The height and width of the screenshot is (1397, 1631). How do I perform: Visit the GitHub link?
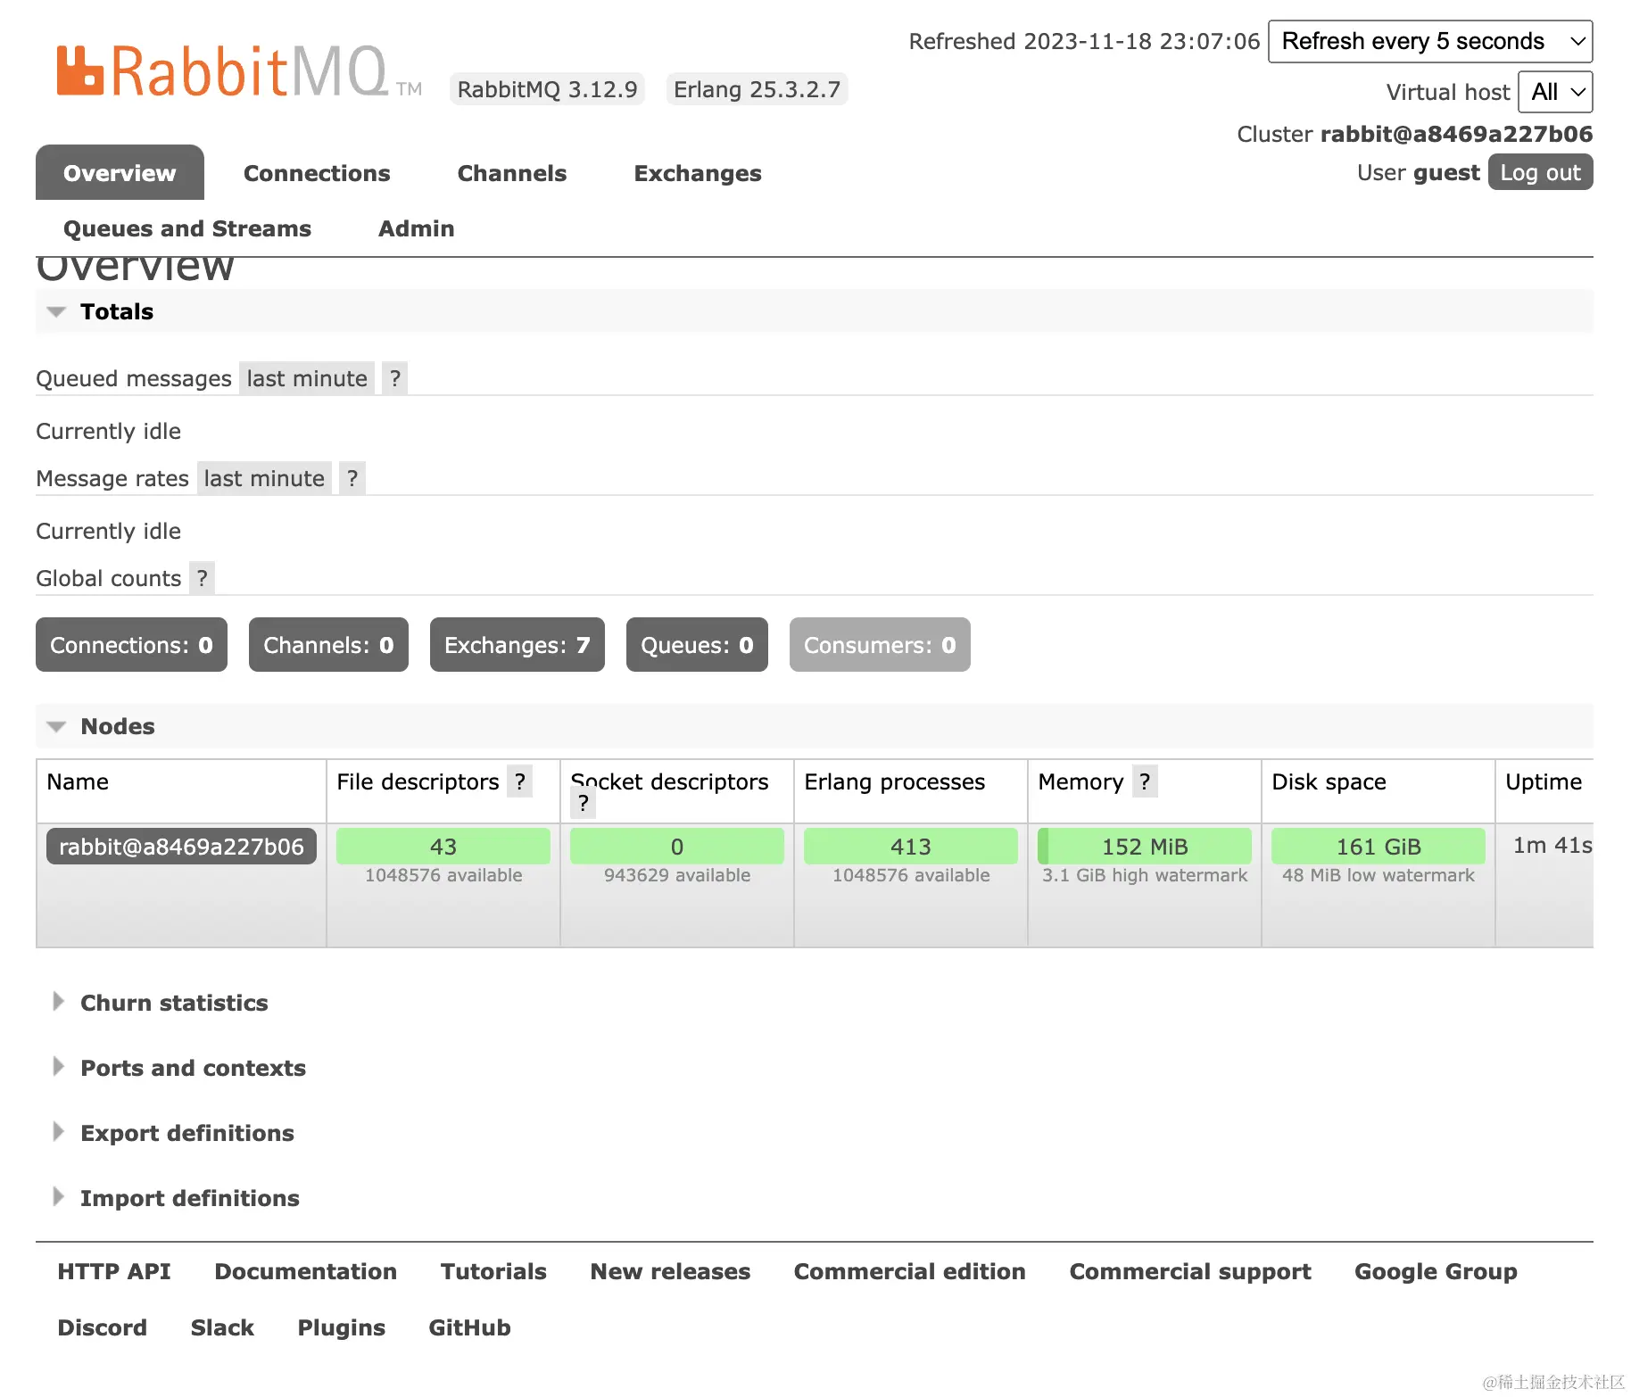pyautogui.click(x=469, y=1327)
